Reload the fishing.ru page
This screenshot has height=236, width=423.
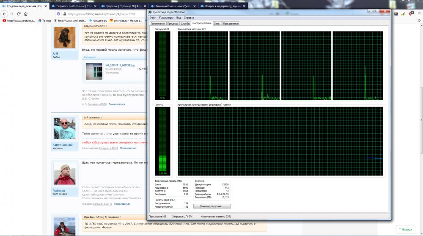[19, 14]
